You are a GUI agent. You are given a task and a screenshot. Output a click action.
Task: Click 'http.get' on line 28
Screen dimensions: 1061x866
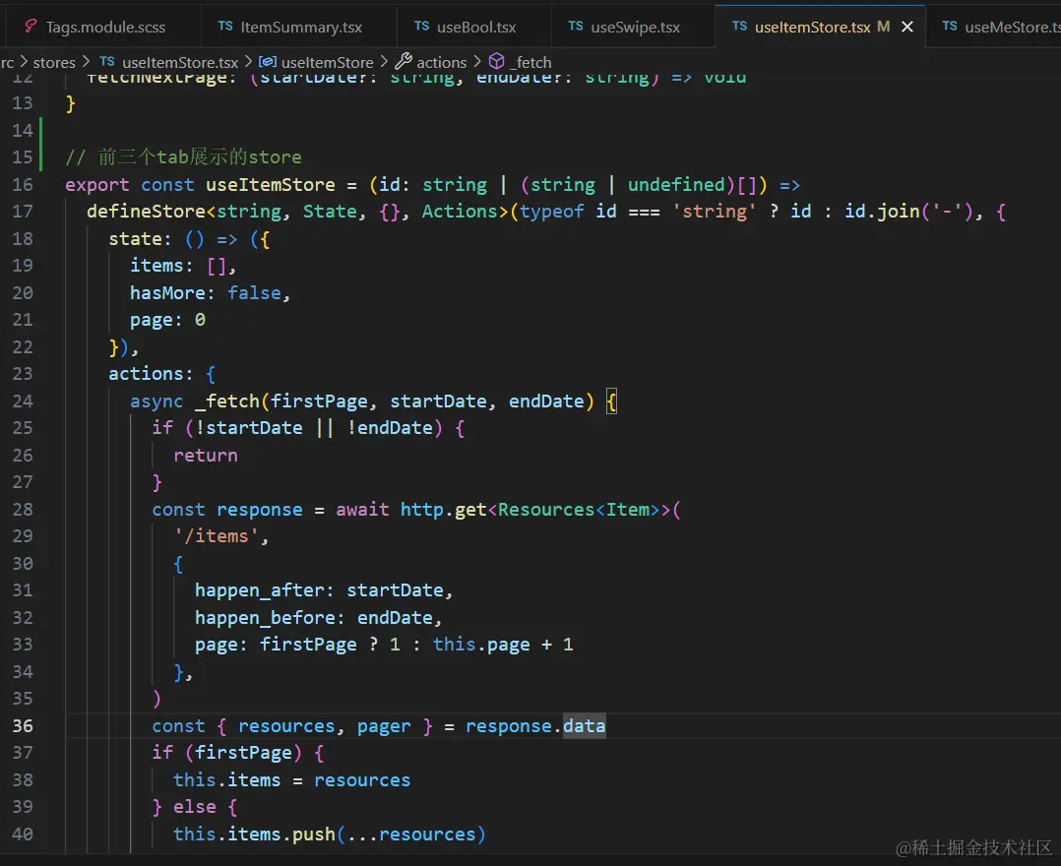click(444, 510)
